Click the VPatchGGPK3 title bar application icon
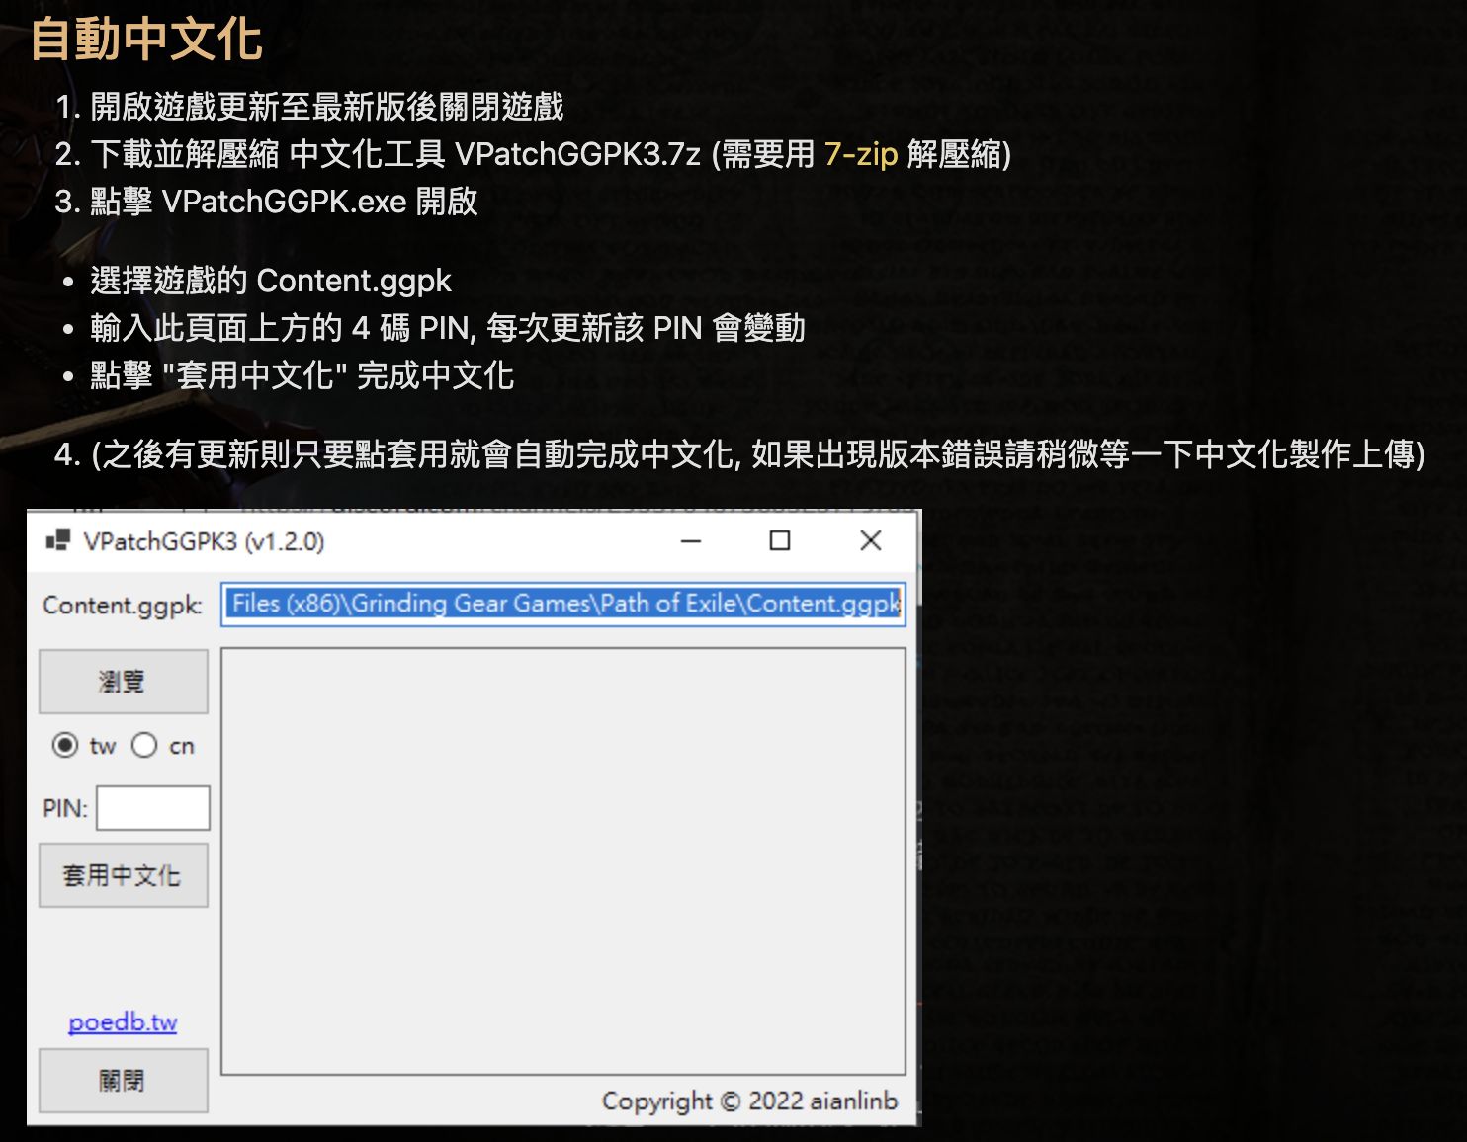The image size is (1467, 1142). click(x=56, y=540)
